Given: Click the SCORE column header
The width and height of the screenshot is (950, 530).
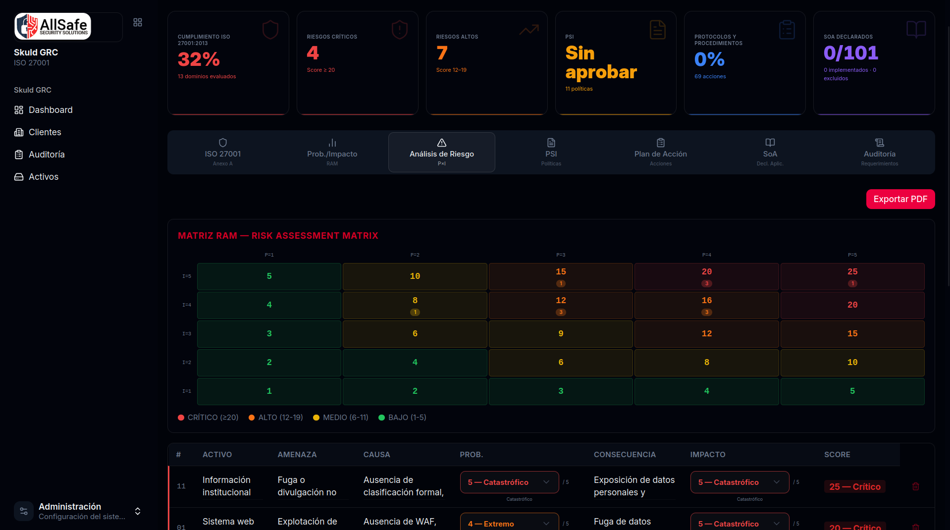Looking at the screenshot, I should [x=837, y=455].
